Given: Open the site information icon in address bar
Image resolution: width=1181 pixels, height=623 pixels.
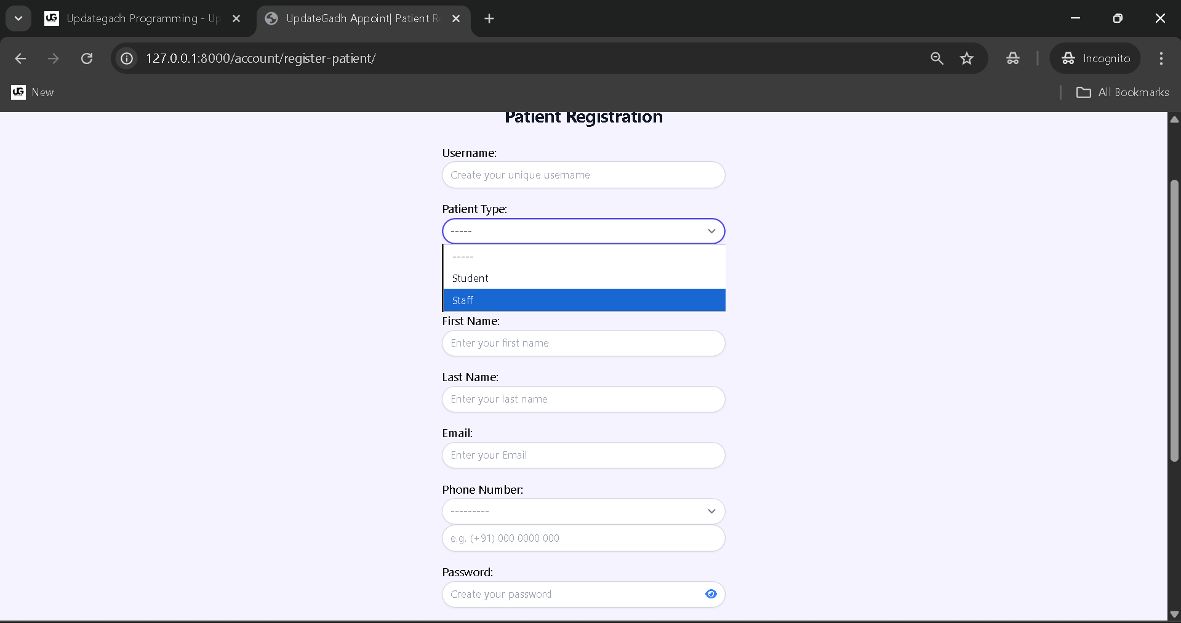Looking at the screenshot, I should click(x=126, y=58).
